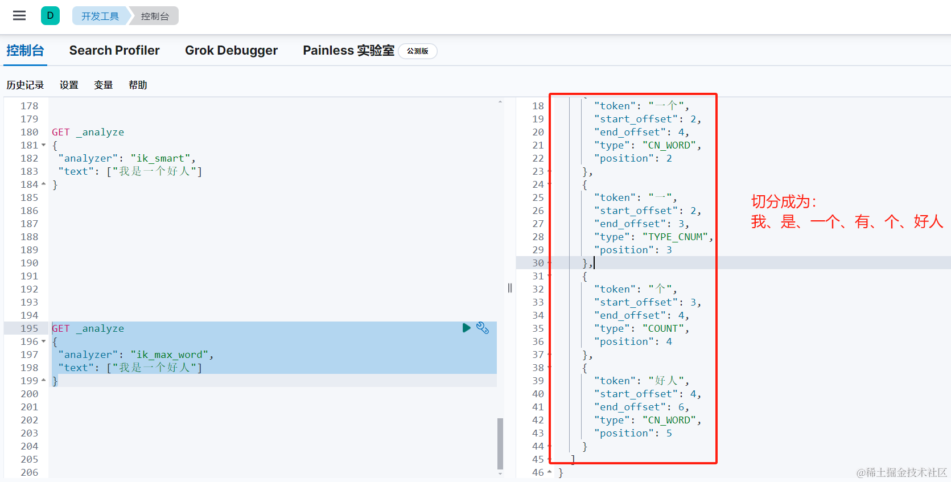The width and height of the screenshot is (951, 482).
Task: Open the 设置 (Settings) panel
Action: [x=69, y=85]
